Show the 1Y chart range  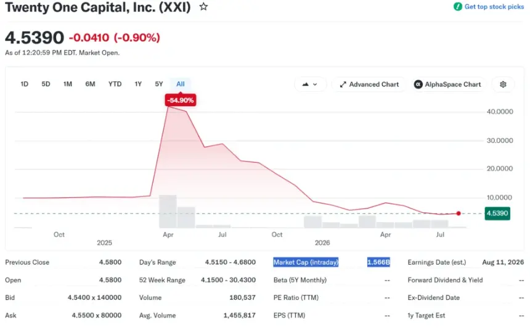point(138,84)
